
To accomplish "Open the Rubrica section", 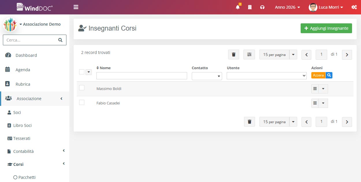I will 22,84.
